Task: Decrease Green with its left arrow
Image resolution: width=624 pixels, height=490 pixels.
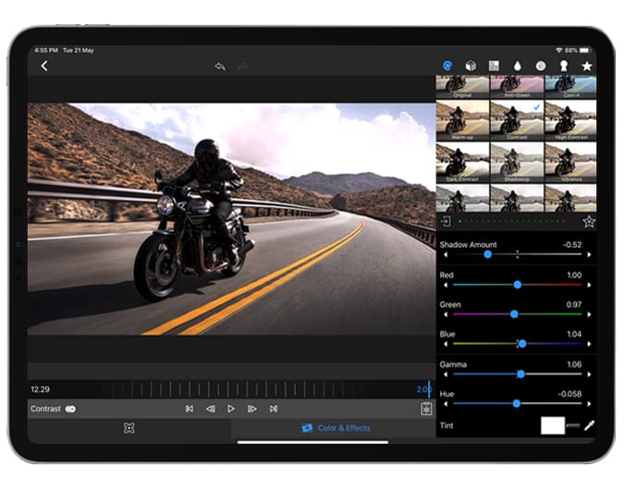Action: coord(446,314)
